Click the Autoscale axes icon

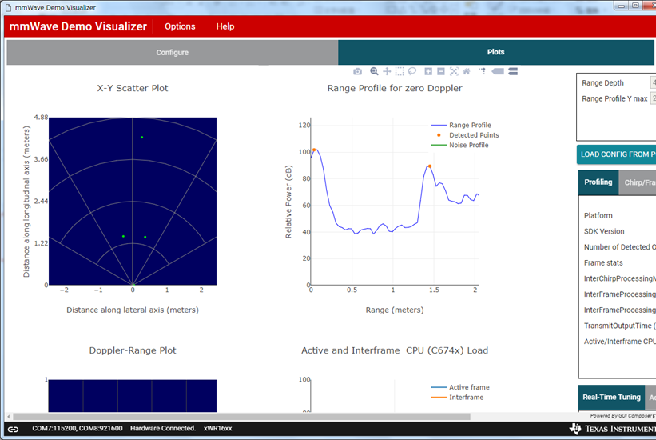point(454,72)
